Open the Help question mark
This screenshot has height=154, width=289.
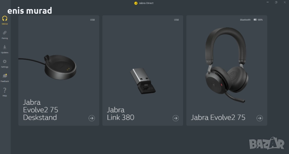[5, 92]
